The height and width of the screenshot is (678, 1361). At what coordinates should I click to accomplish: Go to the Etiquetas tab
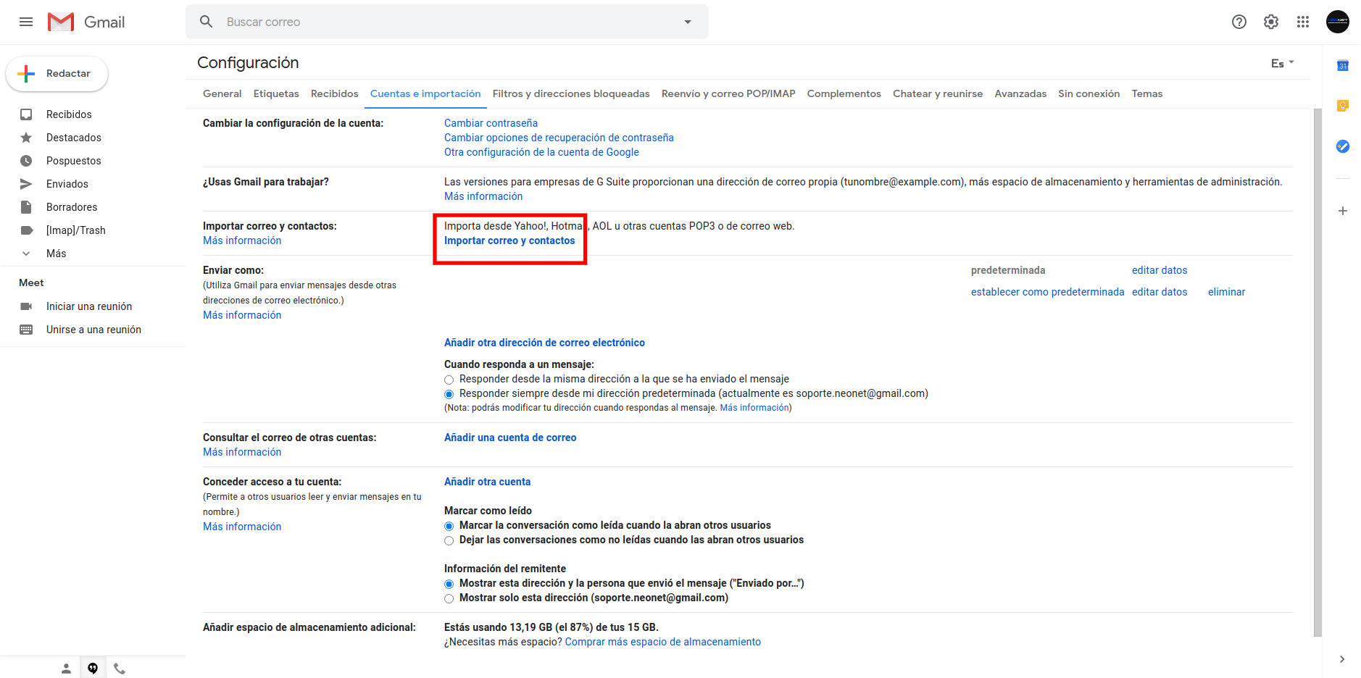[275, 93]
